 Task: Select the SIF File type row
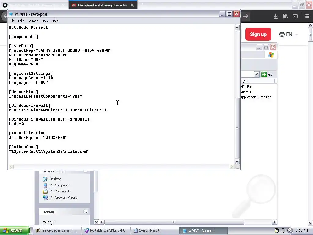[246, 92]
